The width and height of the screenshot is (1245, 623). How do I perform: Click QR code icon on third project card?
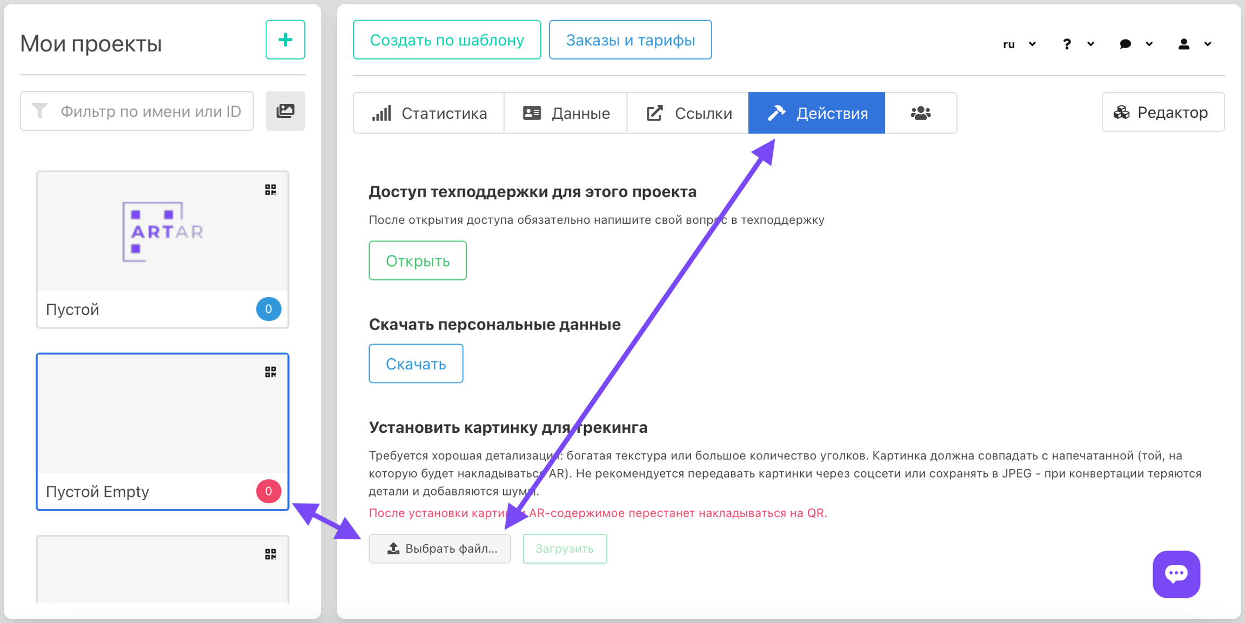click(x=271, y=554)
